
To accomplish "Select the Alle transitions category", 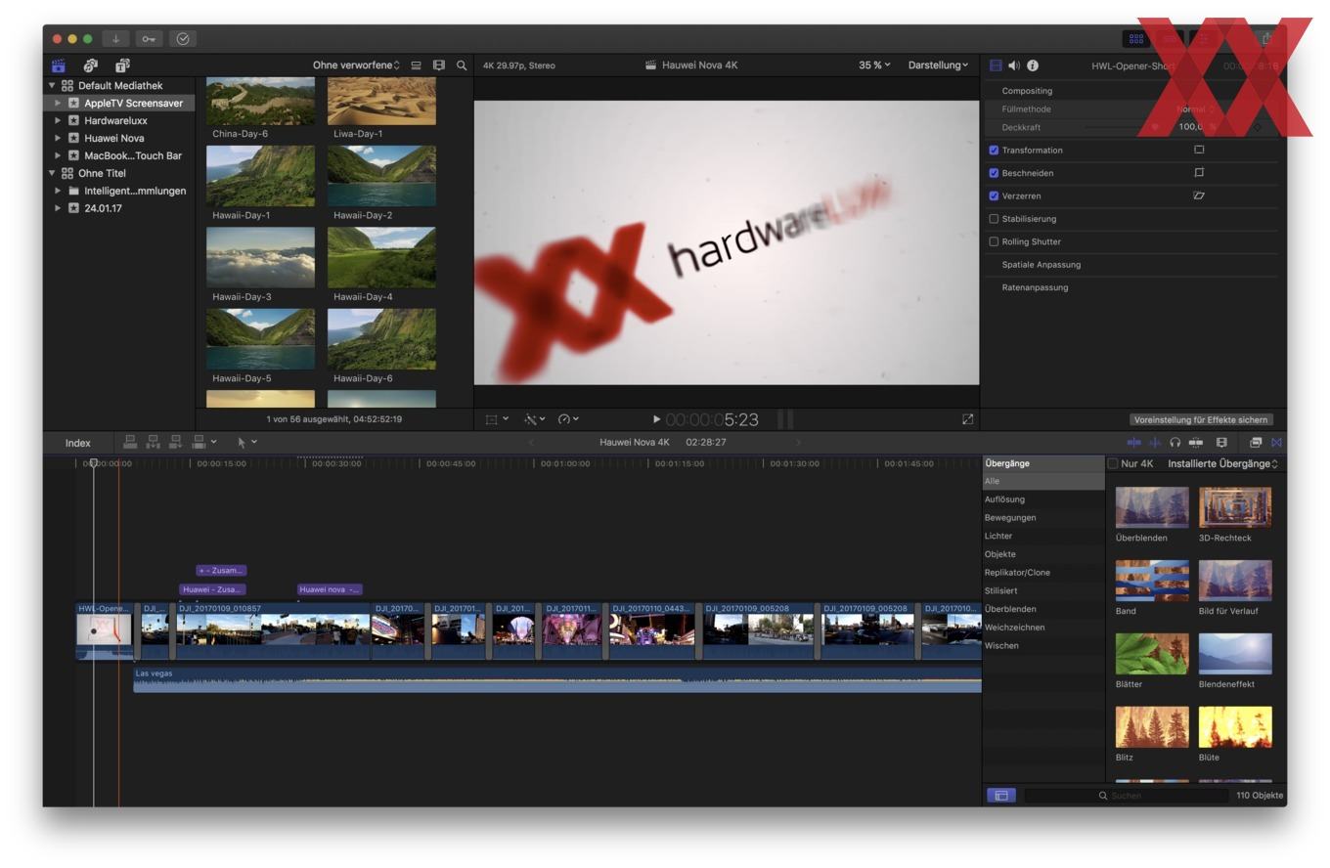I will (x=1043, y=481).
